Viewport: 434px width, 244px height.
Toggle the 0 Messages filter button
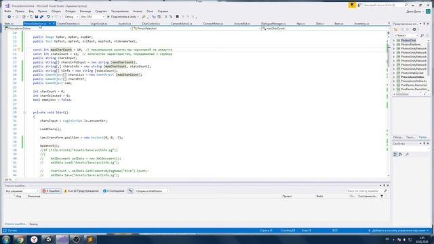point(113,191)
